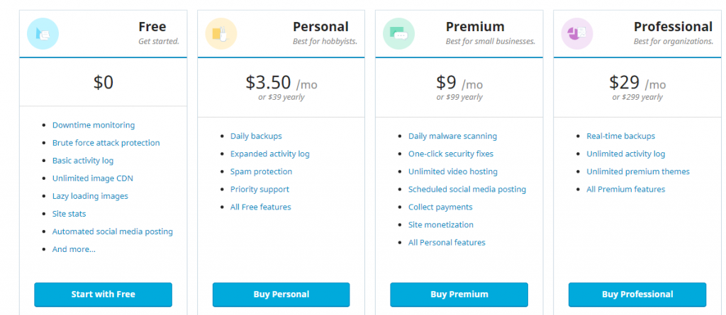Follow the Brute force attack protection link
This screenshot has height=315, width=726.
point(106,143)
